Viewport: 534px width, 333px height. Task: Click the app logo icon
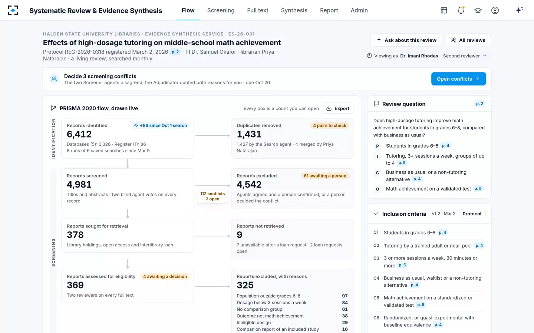[x=13, y=10]
